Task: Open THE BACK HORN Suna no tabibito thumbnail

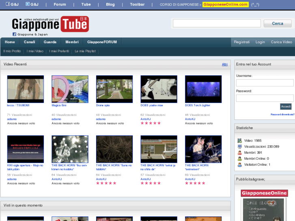Action: pos(114,149)
